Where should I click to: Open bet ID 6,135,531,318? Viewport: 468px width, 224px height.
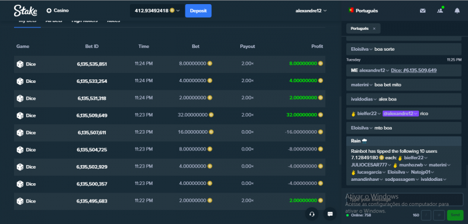coord(92,99)
